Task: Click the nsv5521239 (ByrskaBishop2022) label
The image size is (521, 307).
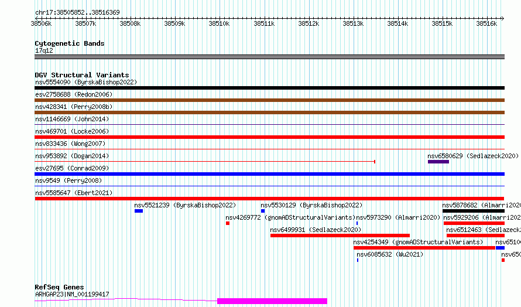Action: 185,205
